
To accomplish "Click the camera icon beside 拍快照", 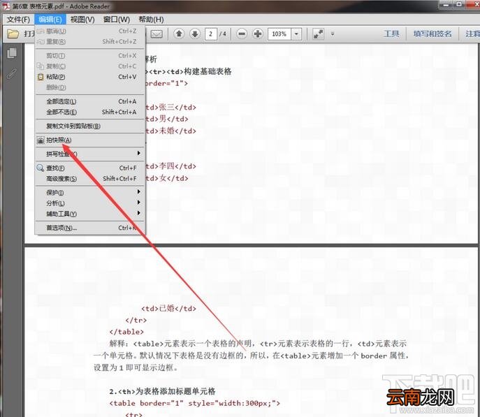I will coord(41,140).
